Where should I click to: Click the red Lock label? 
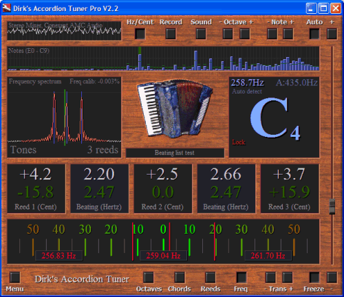[x=239, y=142]
